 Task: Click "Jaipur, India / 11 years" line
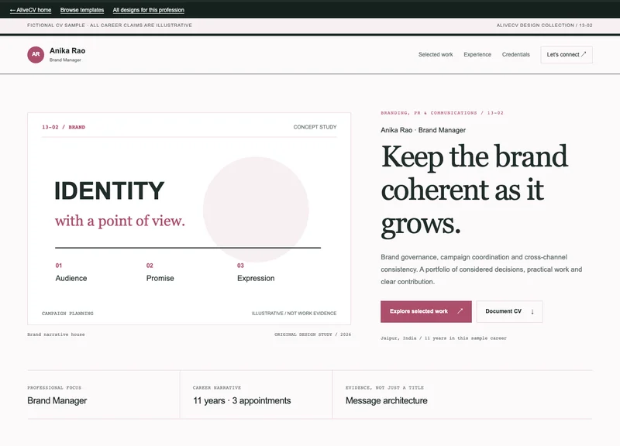pos(443,338)
